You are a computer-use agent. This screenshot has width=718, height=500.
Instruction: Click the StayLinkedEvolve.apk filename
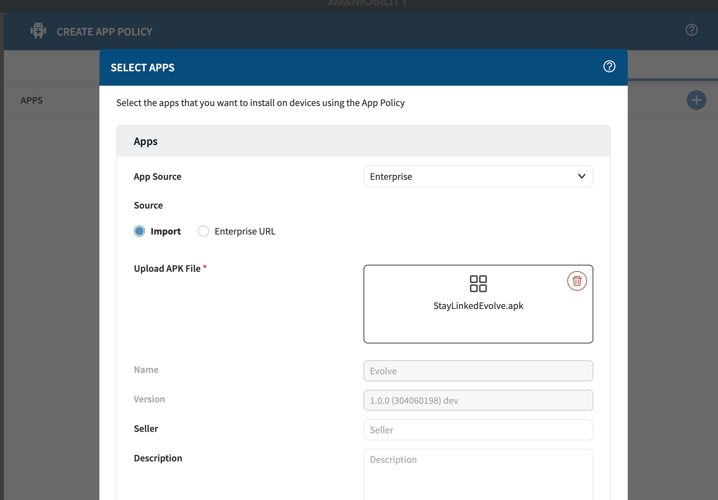pyautogui.click(x=478, y=306)
